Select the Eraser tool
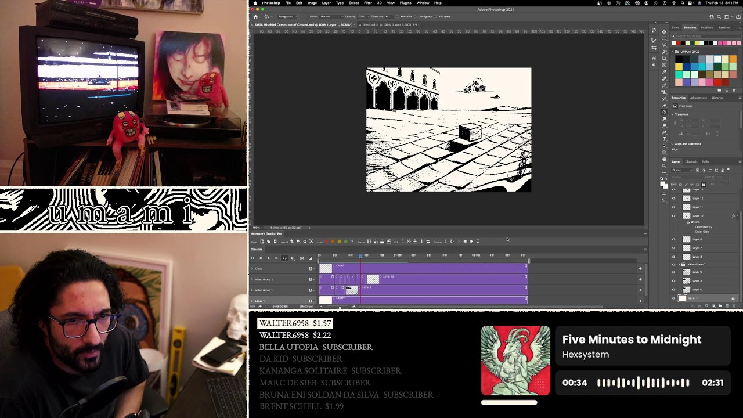This screenshot has height=418, width=743. coord(665,105)
